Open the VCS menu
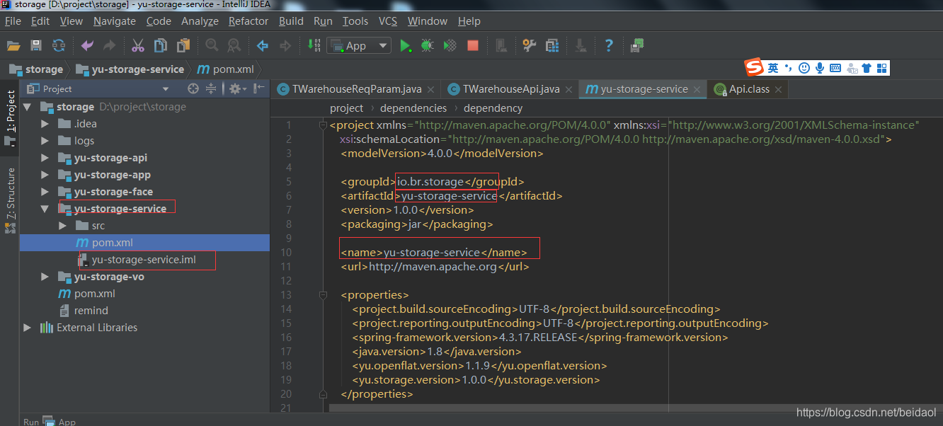Viewport: 943px width, 426px height. click(x=388, y=21)
